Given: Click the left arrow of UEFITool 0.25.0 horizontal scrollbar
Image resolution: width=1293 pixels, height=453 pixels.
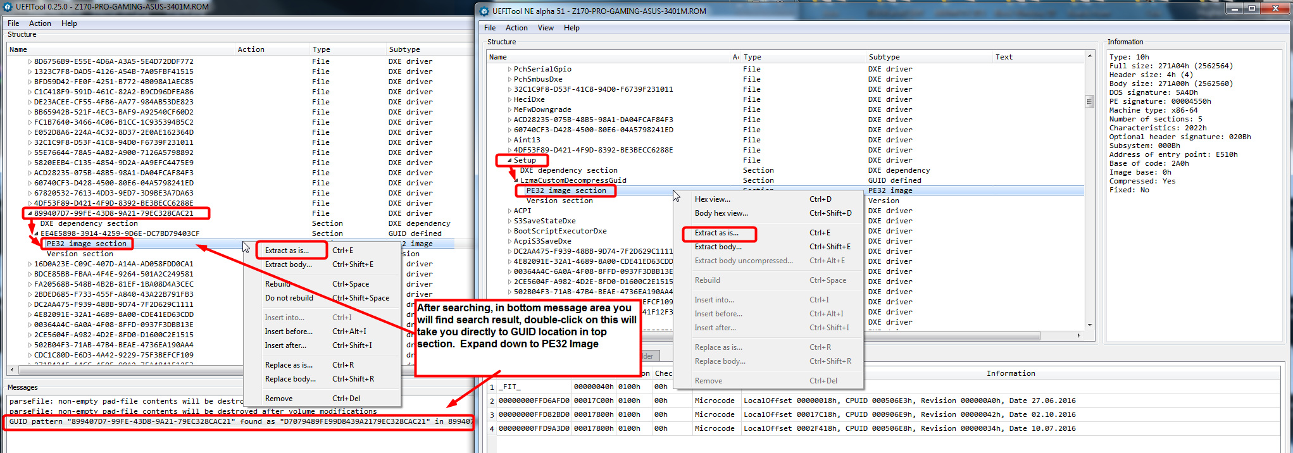Looking at the screenshot, I should point(12,369).
